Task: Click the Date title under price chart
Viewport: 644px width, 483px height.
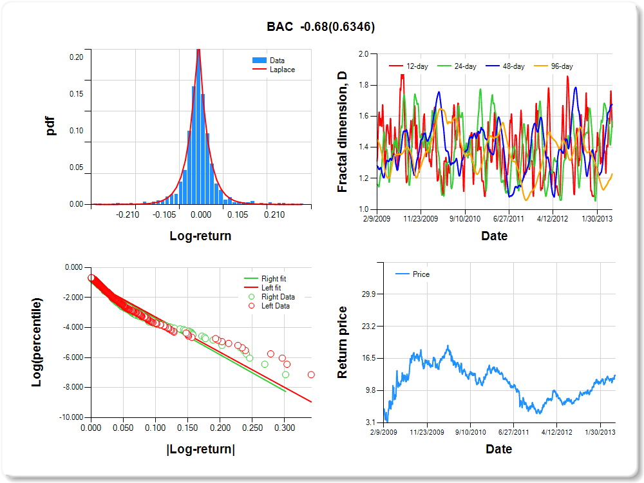Action: [x=498, y=449]
